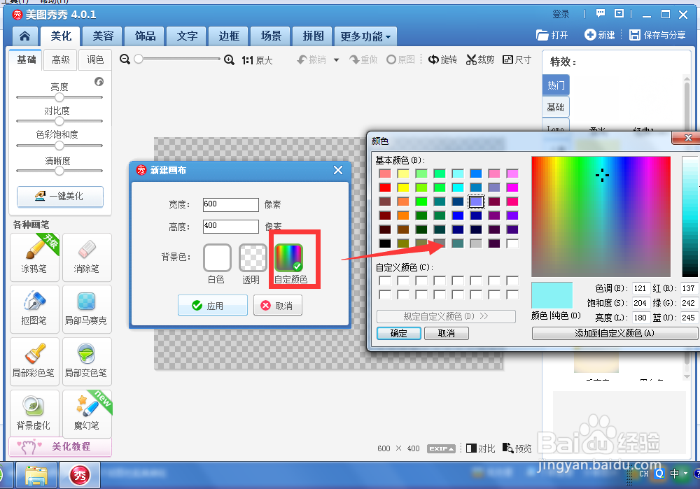
Task: Open the 高级 adjustments tab
Action: (x=61, y=59)
